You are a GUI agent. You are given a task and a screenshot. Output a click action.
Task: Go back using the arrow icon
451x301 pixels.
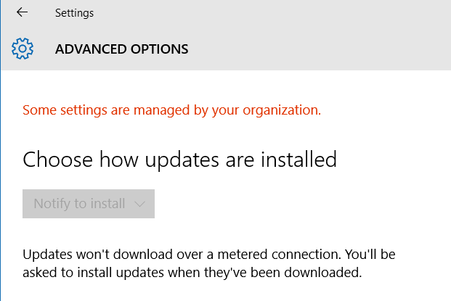click(x=22, y=12)
